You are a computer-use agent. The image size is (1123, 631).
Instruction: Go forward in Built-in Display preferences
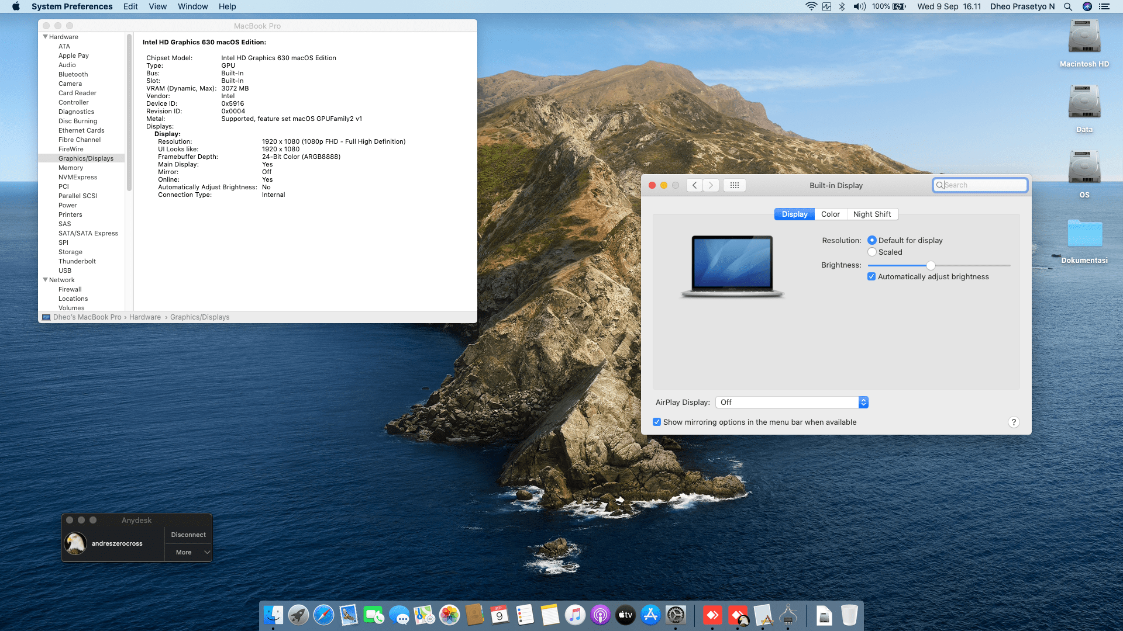pos(711,185)
